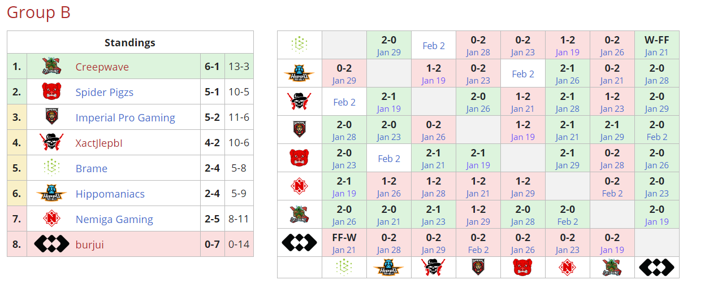Open the burjui logo in the Standings table
This screenshot has width=709, height=284.
(x=51, y=244)
